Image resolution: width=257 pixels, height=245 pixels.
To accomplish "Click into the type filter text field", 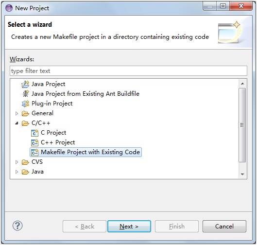I will coord(128,71).
